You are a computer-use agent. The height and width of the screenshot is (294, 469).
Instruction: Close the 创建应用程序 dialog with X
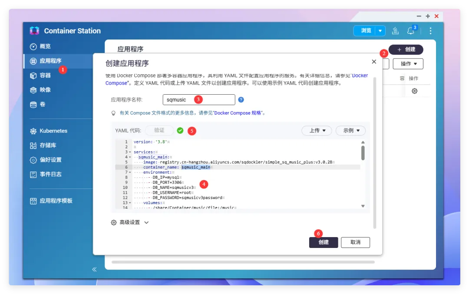pos(374,62)
